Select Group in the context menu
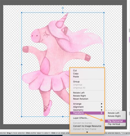Screen dimensions: 130x136 (x=87, y=82)
